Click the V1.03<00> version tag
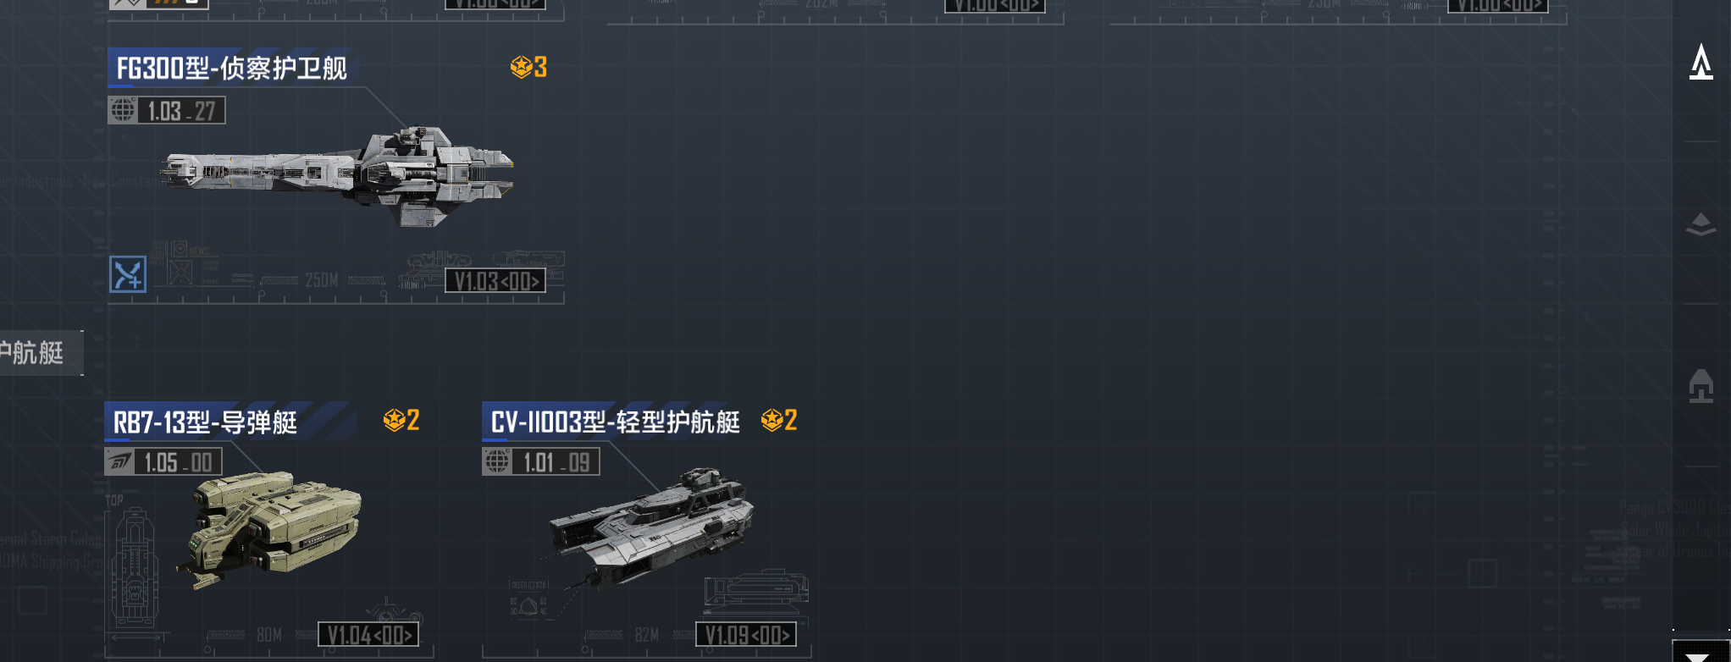This screenshot has width=1731, height=662. pos(495,281)
